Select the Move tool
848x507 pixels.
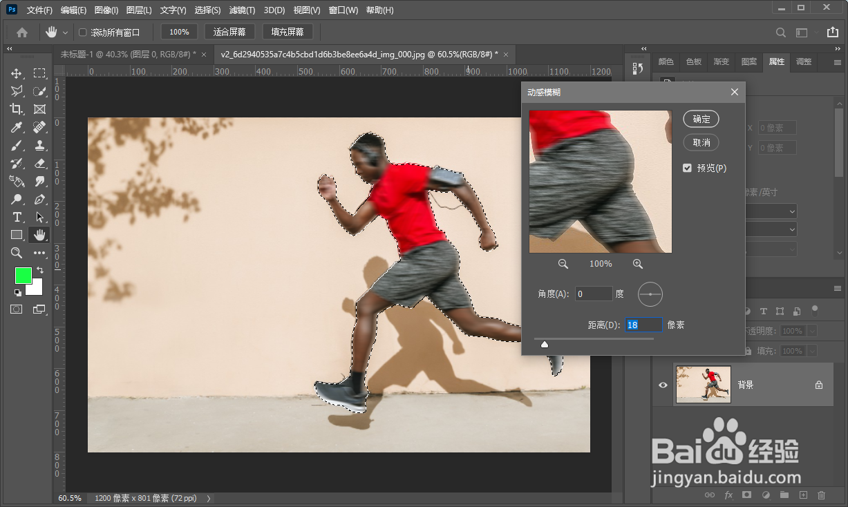17,73
